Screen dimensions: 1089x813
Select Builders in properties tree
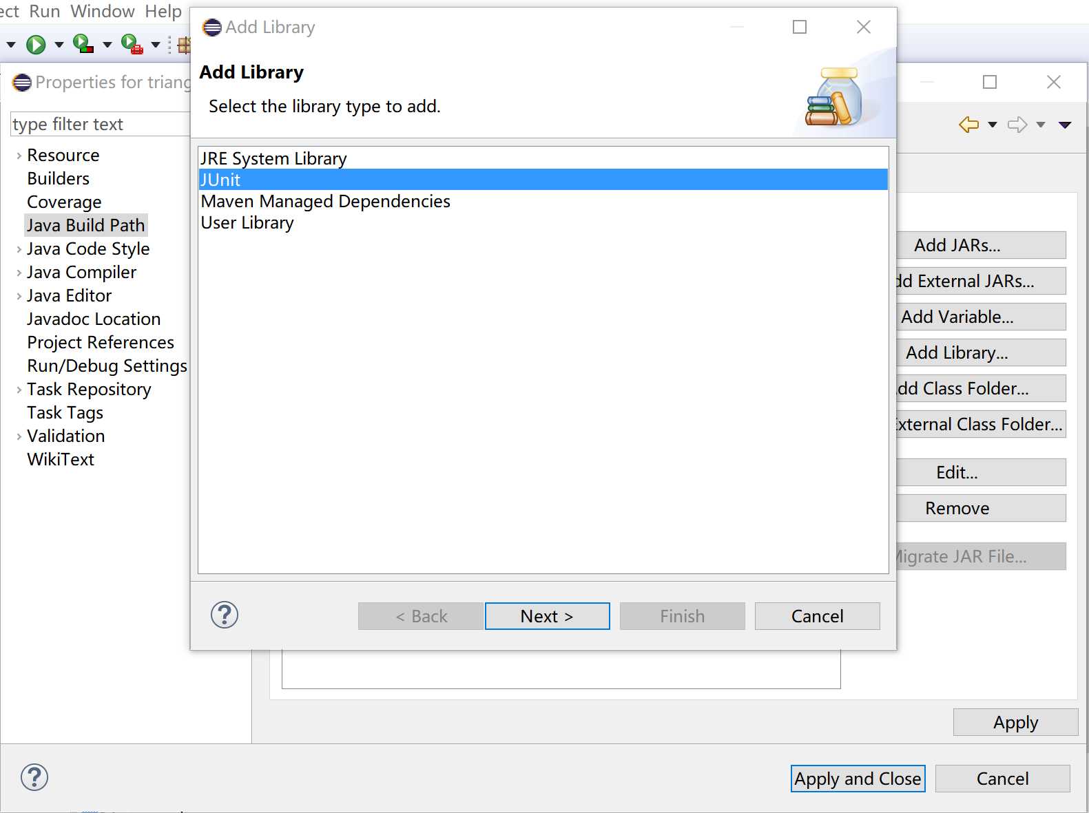pos(59,178)
